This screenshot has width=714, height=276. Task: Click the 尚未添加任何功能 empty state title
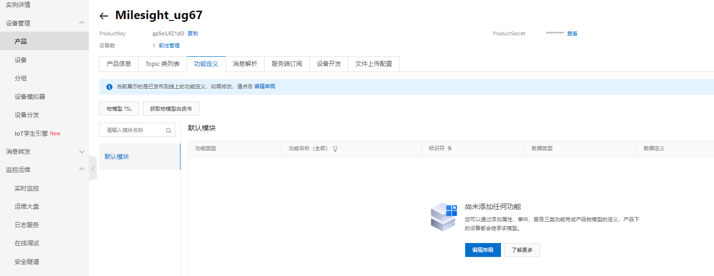coord(493,207)
